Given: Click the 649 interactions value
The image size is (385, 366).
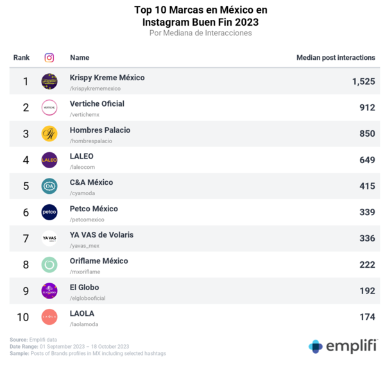Looking at the screenshot, I should tap(367, 160).
